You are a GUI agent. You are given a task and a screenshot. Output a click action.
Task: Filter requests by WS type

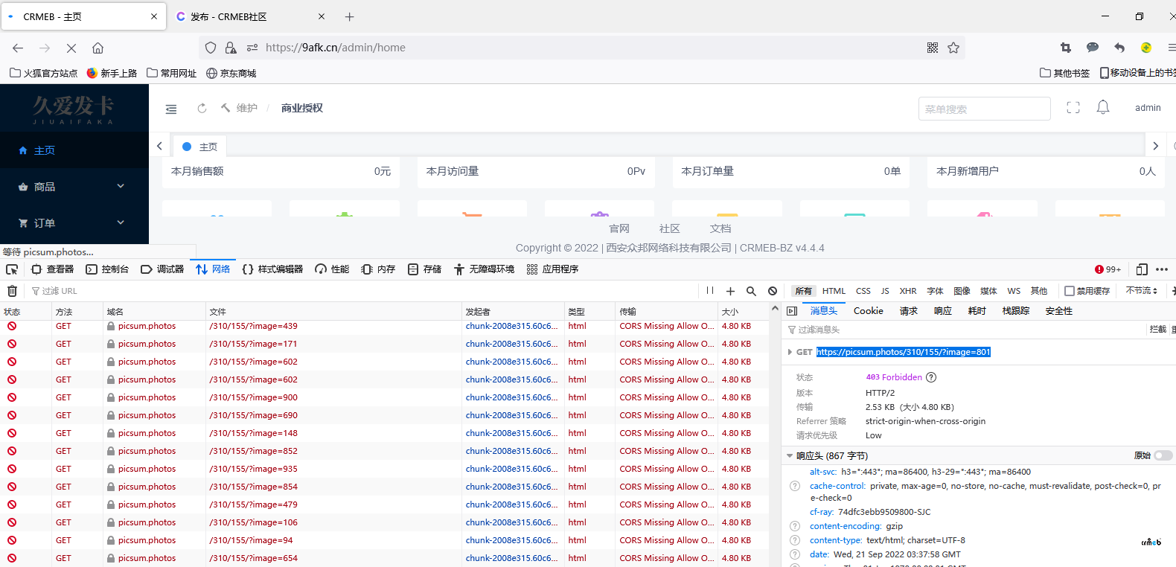1014,291
